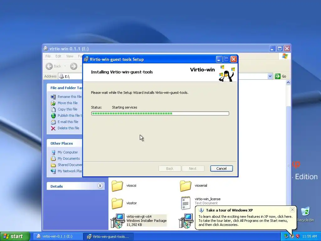
Task: Click the safely remove hardware tray icon
Action: [286, 236]
